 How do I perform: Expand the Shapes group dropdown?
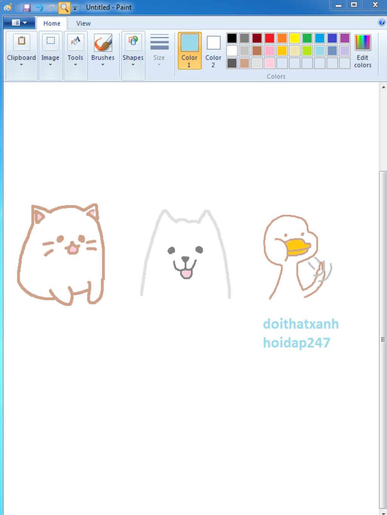[133, 65]
